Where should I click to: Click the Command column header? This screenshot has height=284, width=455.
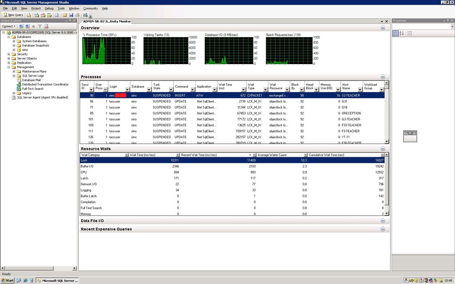pyautogui.click(x=184, y=86)
